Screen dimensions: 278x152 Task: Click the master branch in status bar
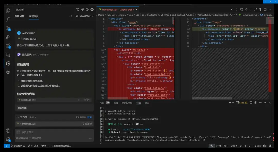click(x=16, y=146)
